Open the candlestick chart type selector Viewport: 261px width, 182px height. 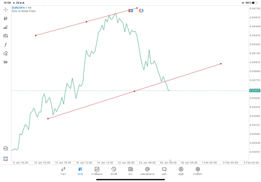(x=6, y=18)
